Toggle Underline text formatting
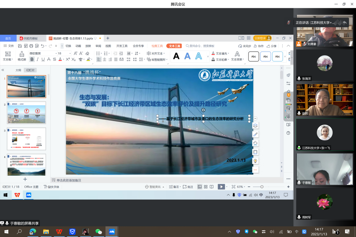The image size is (356, 237). pyautogui.click(x=43, y=59)
